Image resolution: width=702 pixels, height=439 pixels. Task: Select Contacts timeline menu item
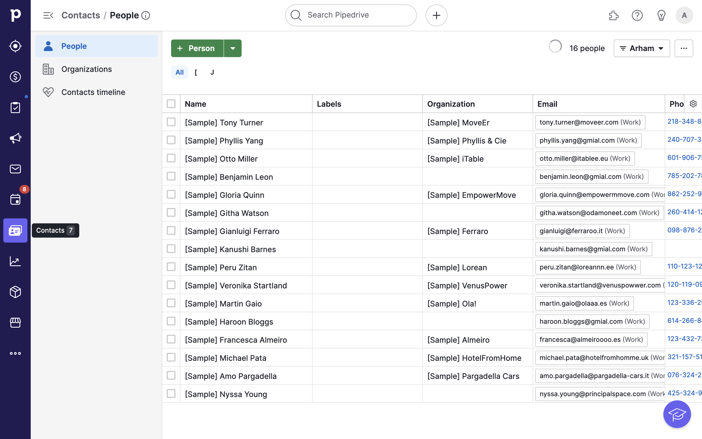[x=97, y=92]
